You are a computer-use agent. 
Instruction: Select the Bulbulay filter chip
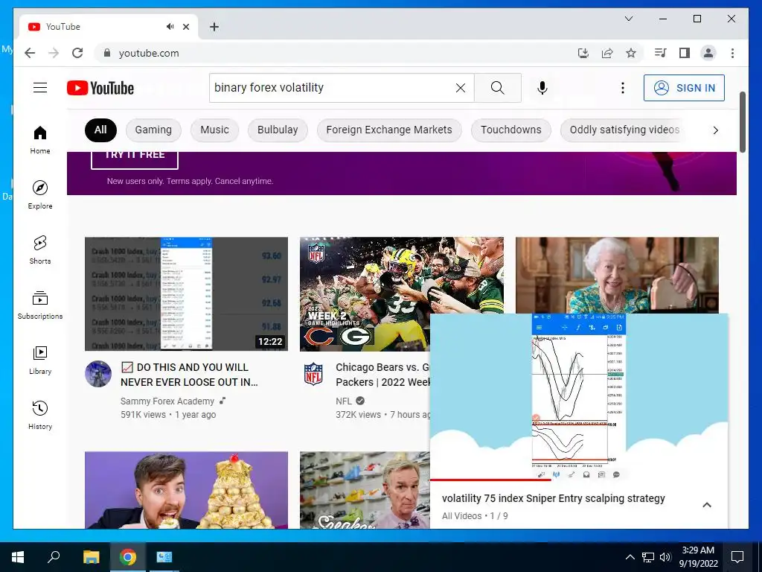(278, 130)
